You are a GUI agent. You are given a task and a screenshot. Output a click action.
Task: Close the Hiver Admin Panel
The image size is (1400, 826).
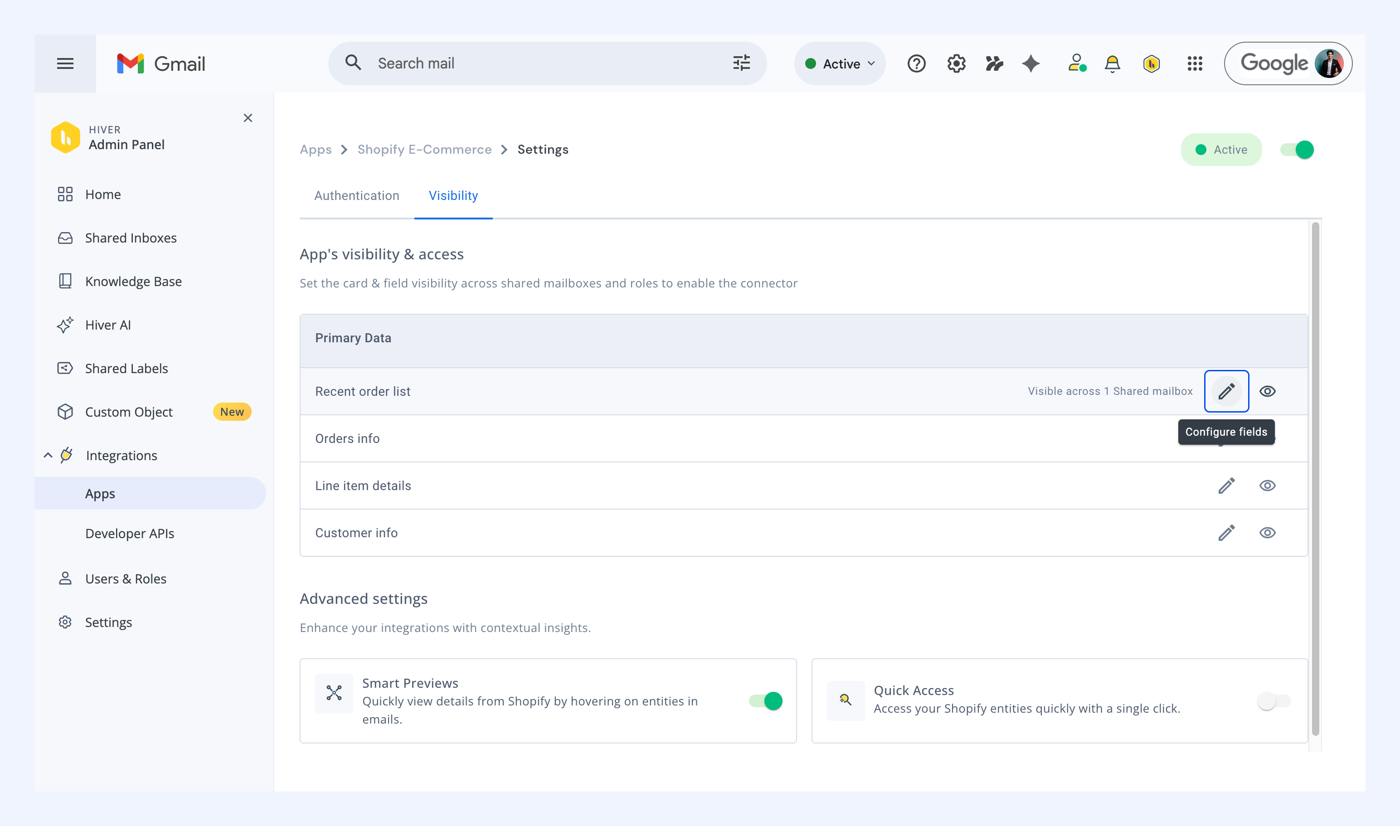point(248,118)
